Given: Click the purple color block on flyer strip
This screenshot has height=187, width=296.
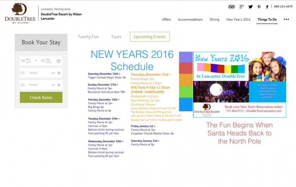Looking at the screenshot, I should tap(186, 57).
